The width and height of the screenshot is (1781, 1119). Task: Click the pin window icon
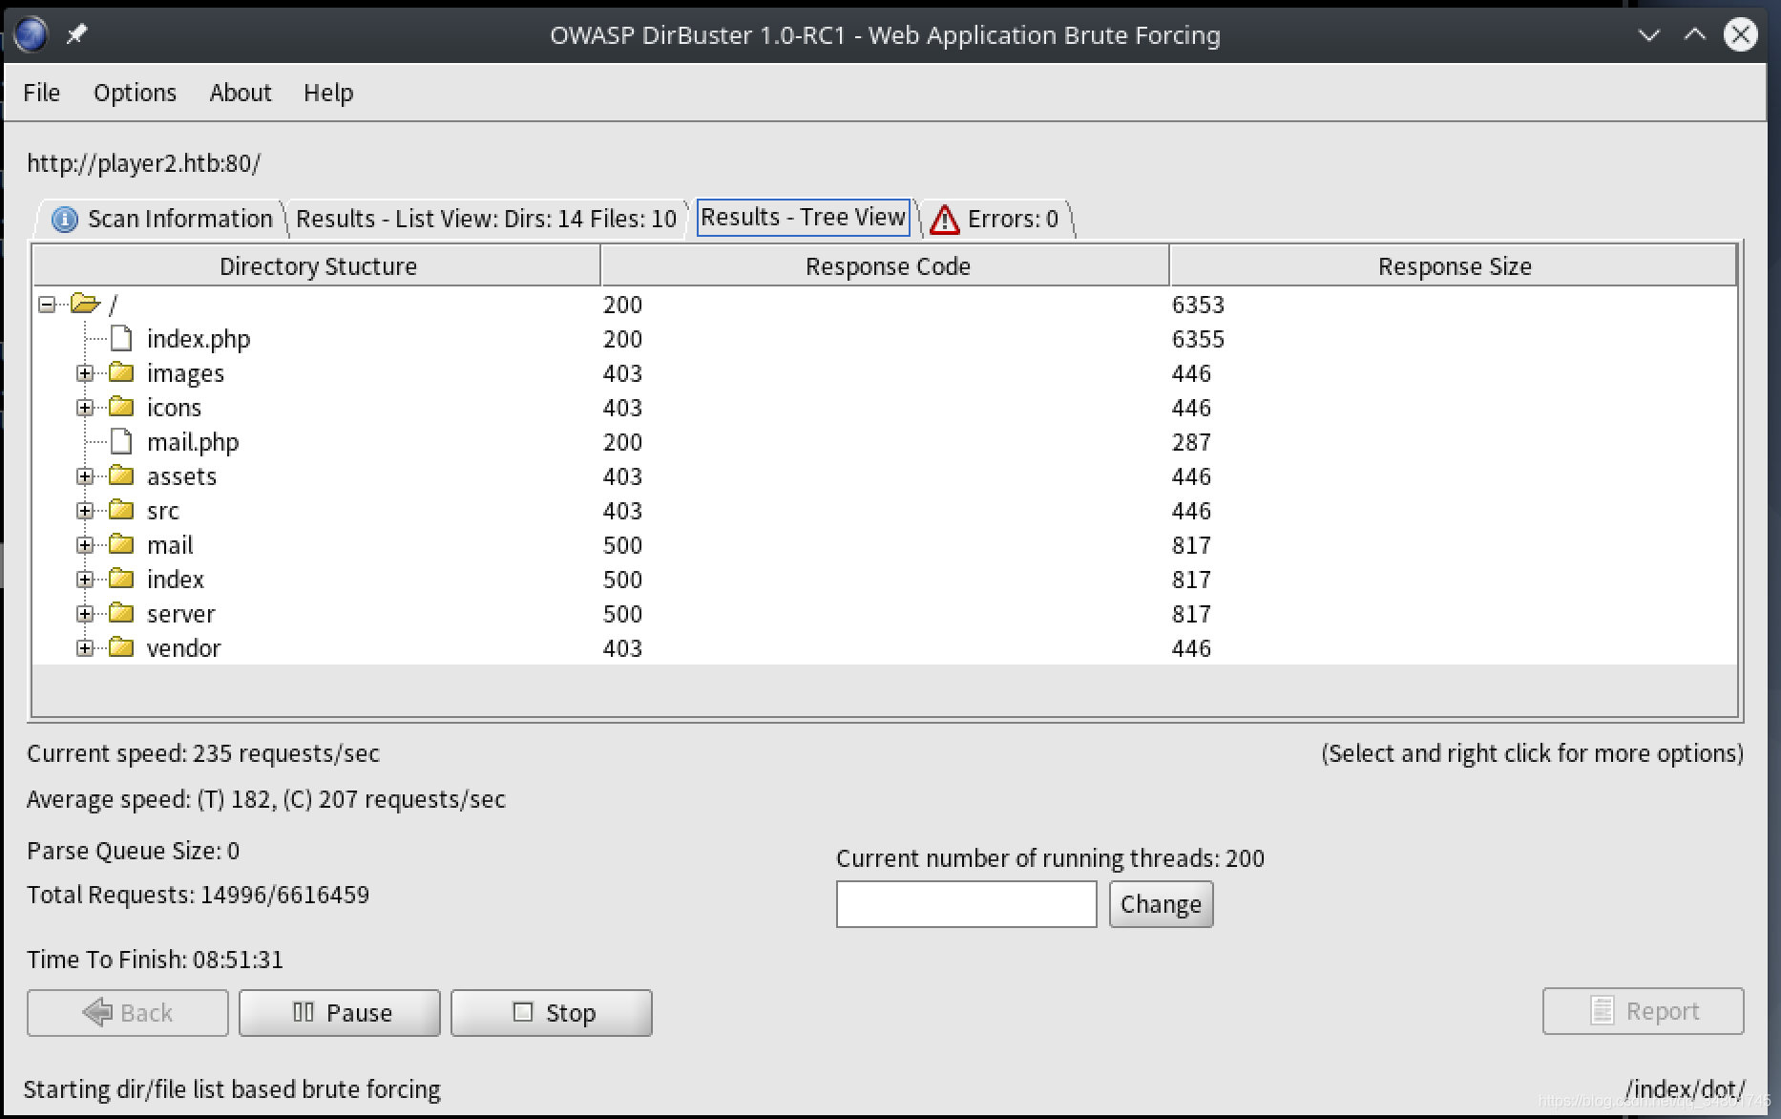click(x=76, y=34)
